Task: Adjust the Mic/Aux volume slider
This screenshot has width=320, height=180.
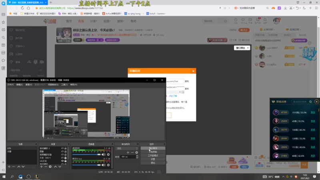Action: click(x=86, y=165)
